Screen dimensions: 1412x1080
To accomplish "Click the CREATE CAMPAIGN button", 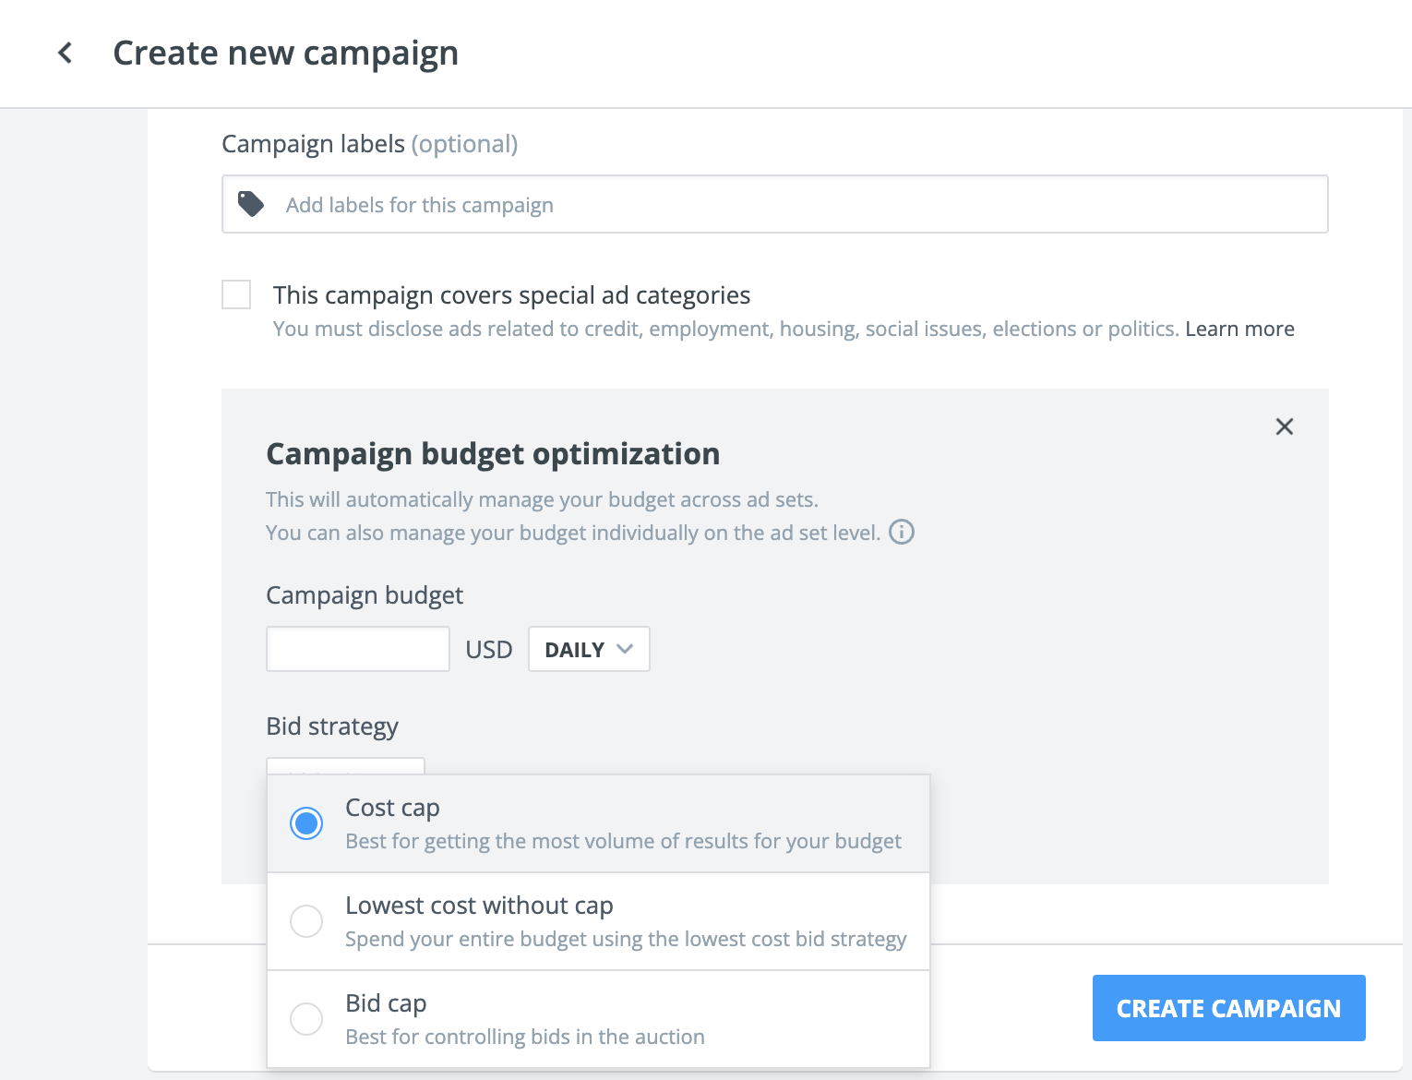I will pos(1228,1008).
